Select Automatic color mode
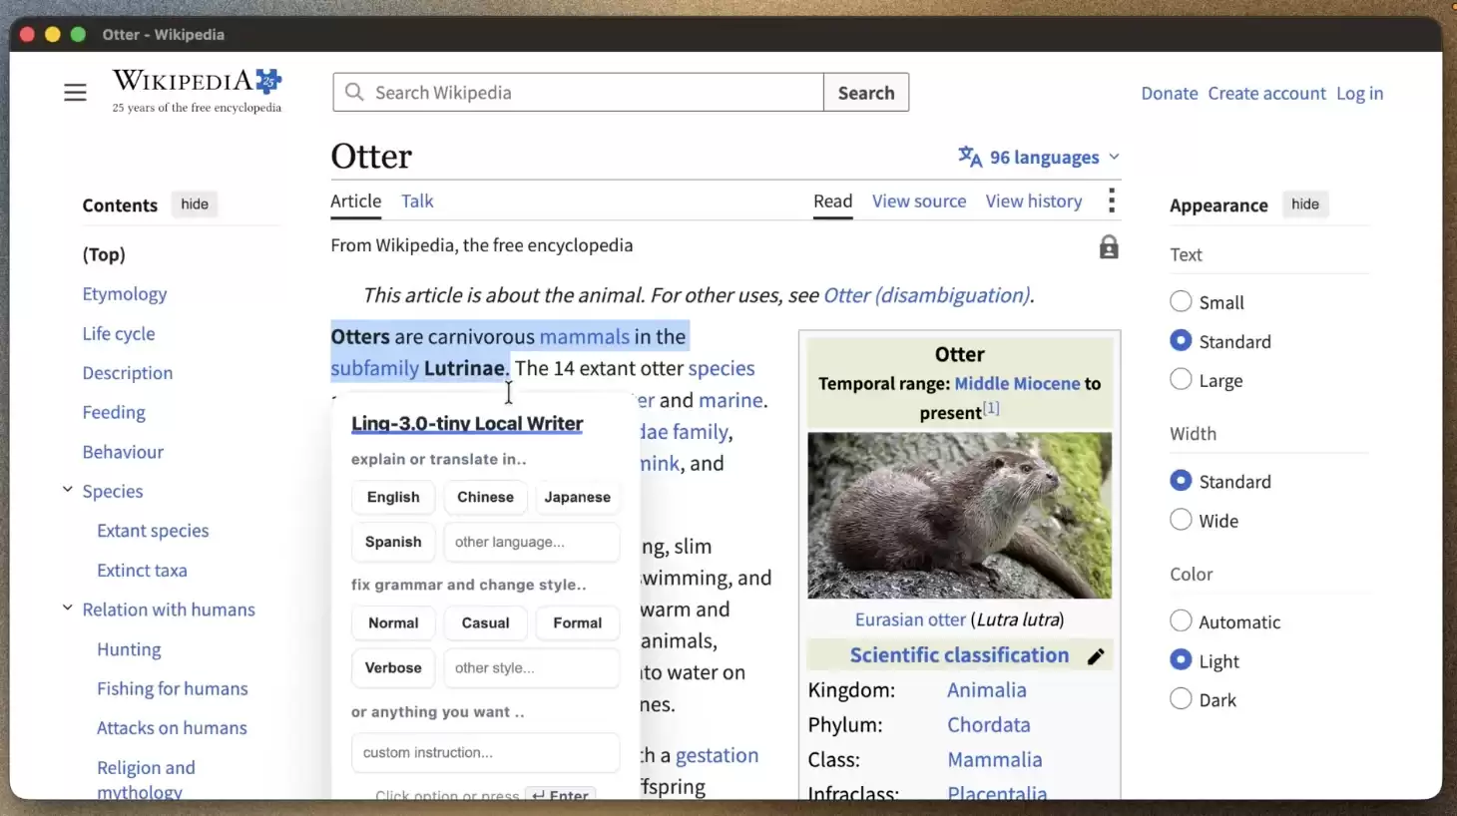 pos(1181,621)
